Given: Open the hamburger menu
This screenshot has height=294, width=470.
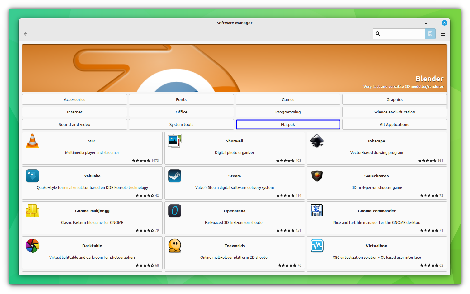Looking at the screenshot, I should click(x=443, y=34).
